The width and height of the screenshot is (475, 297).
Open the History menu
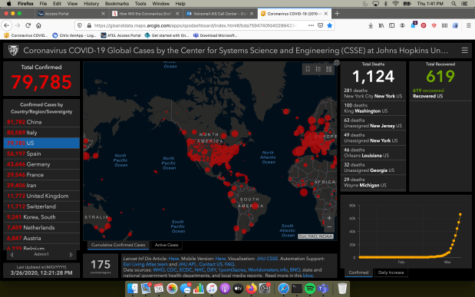pyautogui.click(x=91, y=4)
